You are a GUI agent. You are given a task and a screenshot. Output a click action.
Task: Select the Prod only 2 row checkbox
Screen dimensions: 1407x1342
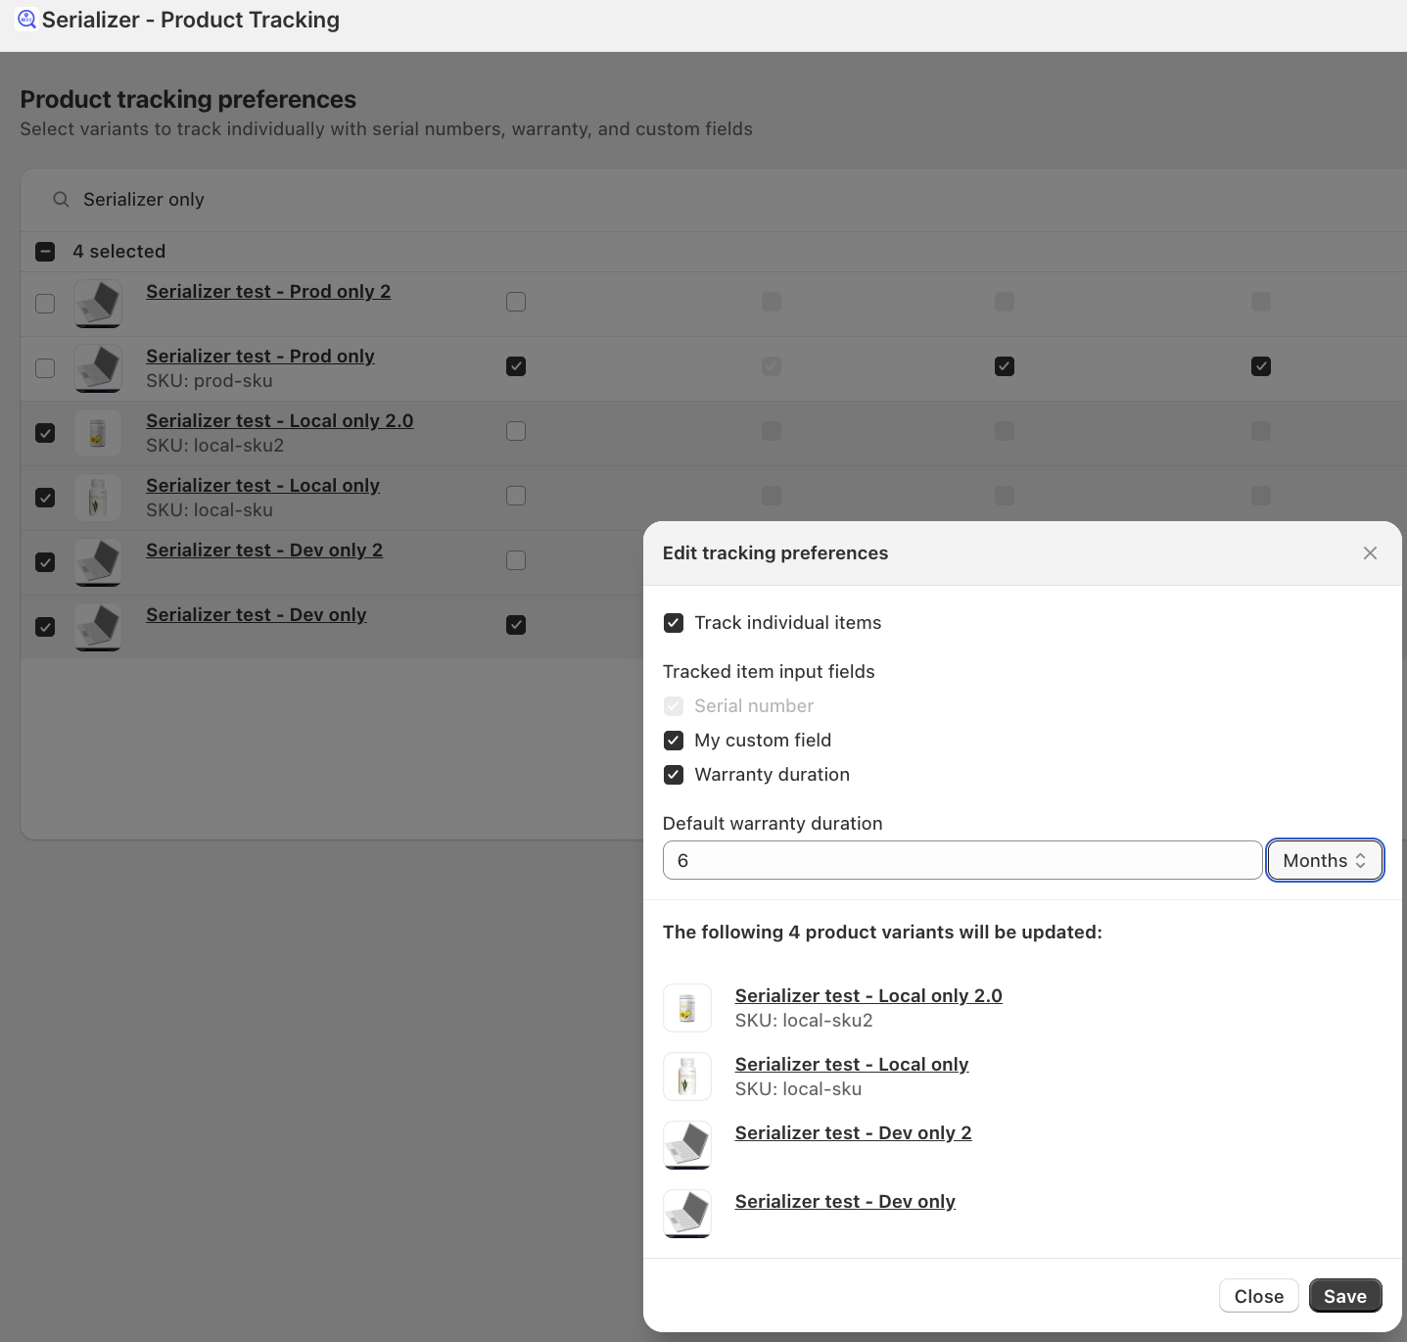pyautogui.click(x=45, y=304)
